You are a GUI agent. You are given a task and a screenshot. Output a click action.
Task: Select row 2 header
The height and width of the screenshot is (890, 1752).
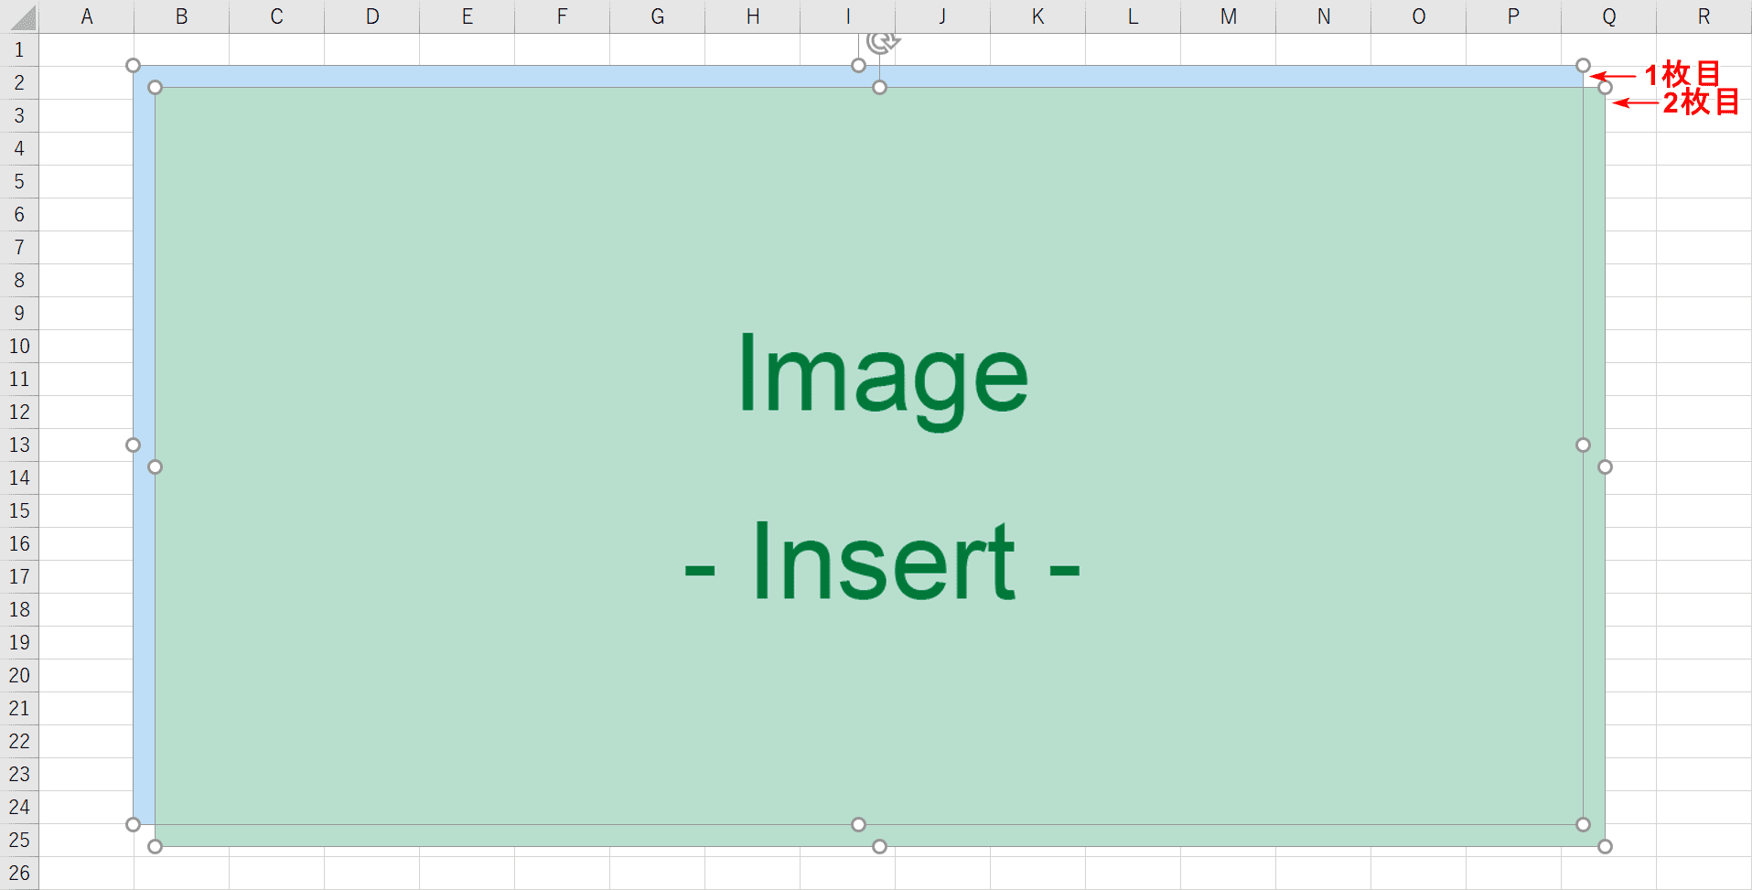(19, 82)
